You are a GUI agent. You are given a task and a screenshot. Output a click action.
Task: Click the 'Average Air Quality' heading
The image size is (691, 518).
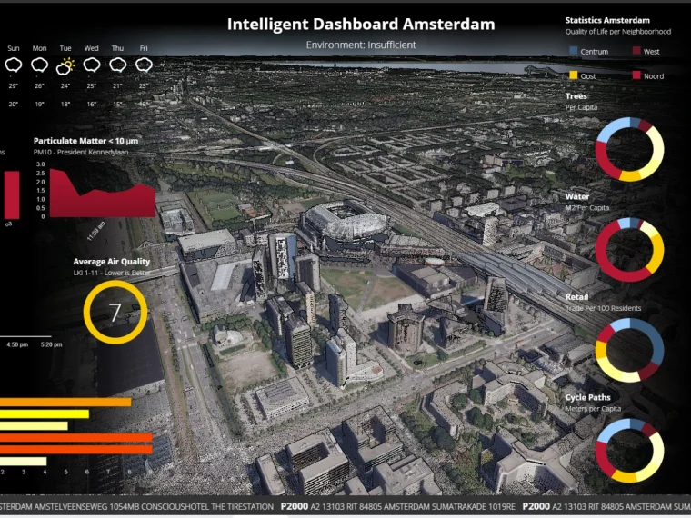tap(112, 262)
